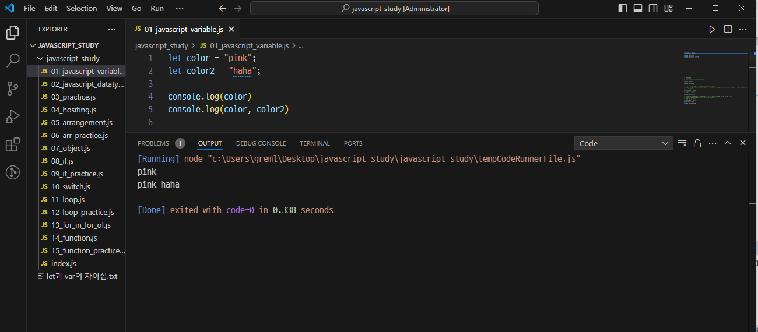The height and width of the screenshot is (332, 758).
Task: Open 12_loop_practice.js file
Action: click(76, 212)
